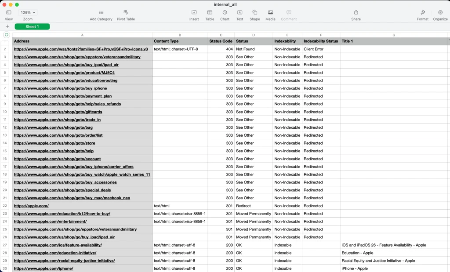
Task: Open the apple.com/iphone link
Action: point(44,268)
